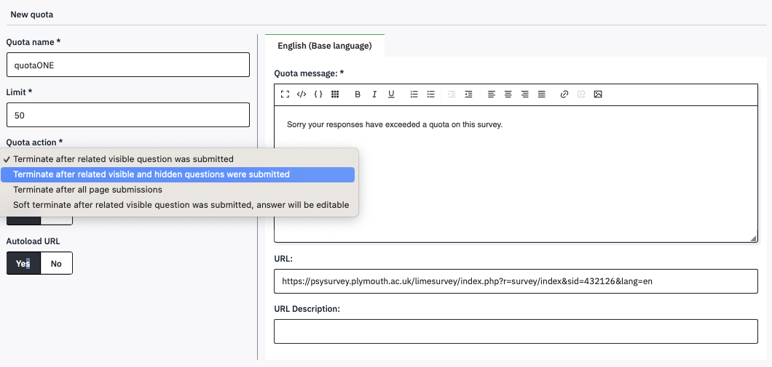Pick 'Terminate after related visible and hidden questions' option
772x367 pixels.
(x=151, y=174)
